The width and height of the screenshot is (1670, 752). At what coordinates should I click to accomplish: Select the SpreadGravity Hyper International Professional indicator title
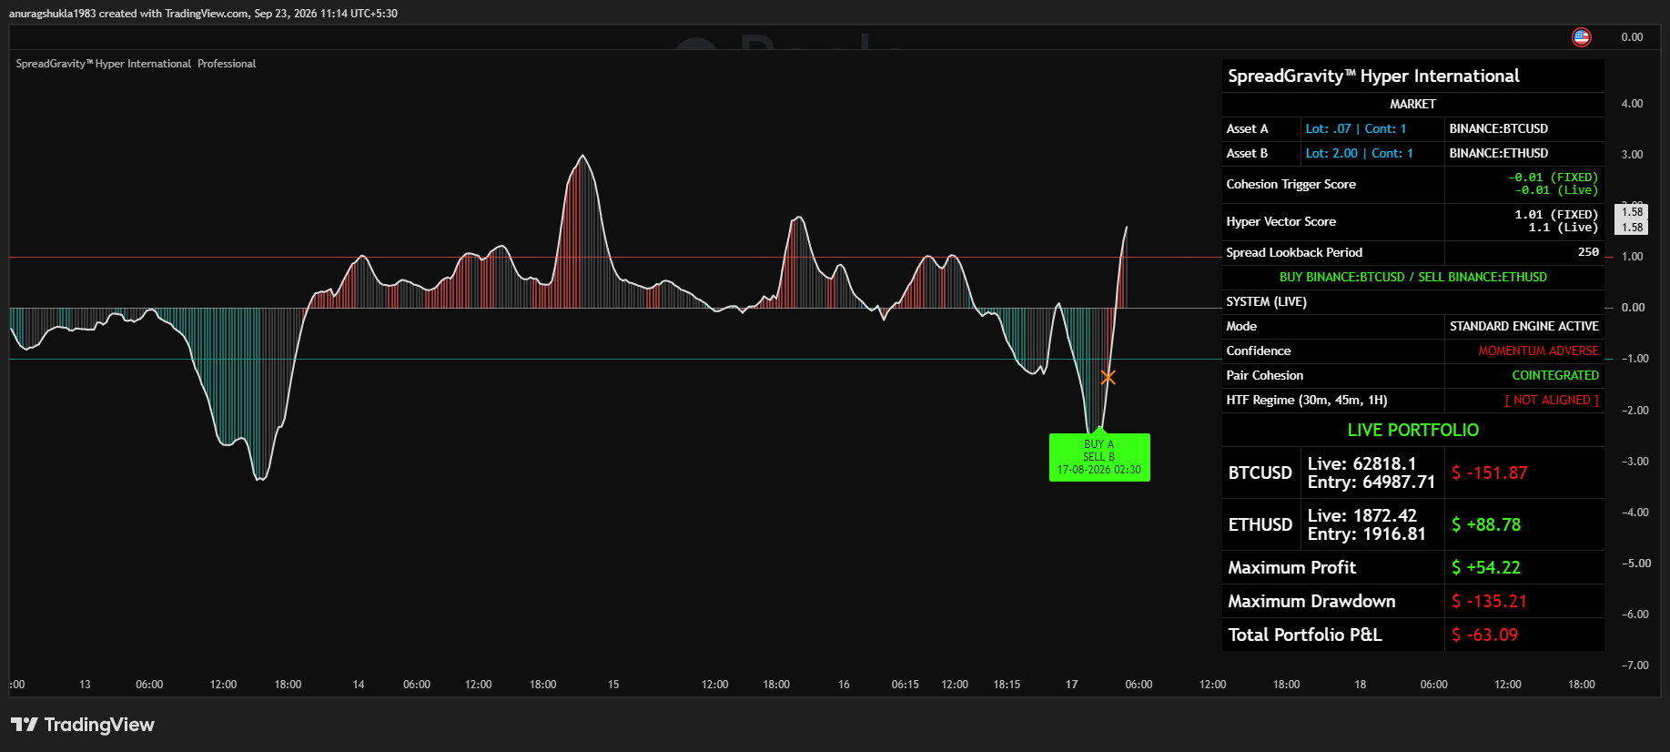(136, 64)
